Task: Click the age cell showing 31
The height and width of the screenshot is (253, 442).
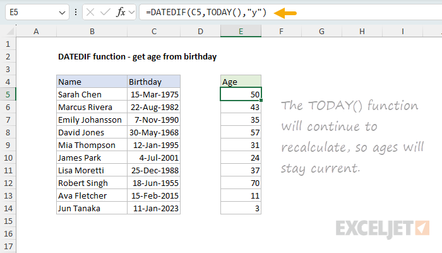Action: click(241, 145)
